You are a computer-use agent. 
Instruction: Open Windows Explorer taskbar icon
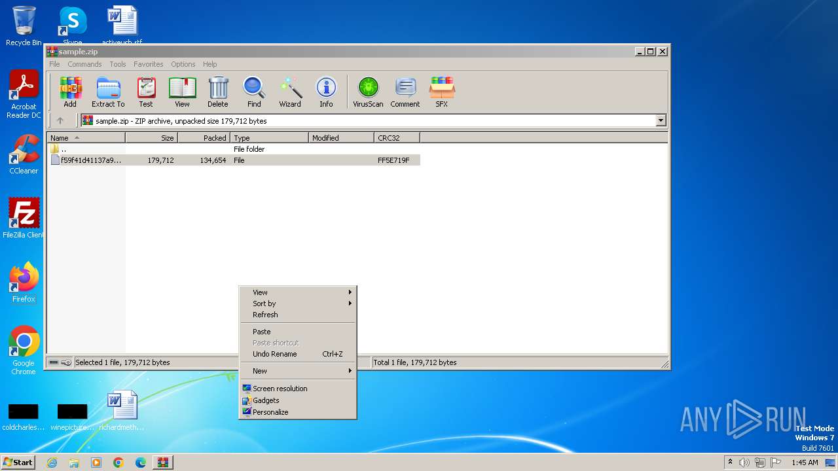[74, 462]
